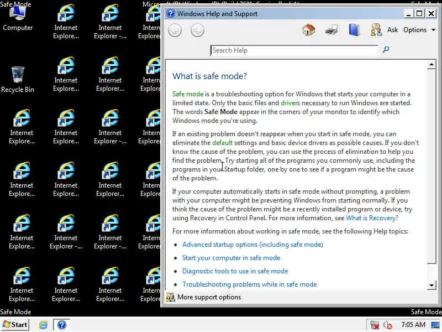The image size is (442, 332).
Task: Click Help and Support taskbar button
Action: click(61, 325)
